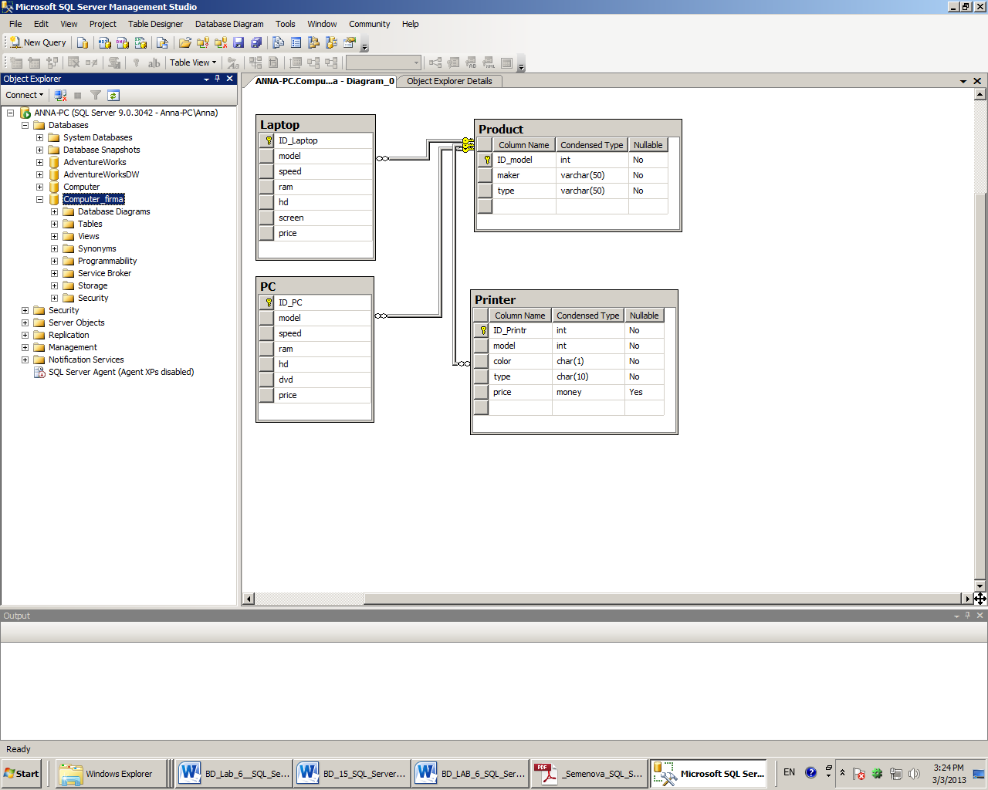Open the Properties Window icon in the toolbar
Viewport: 988px width, 790px height.
tap(350, 42)
